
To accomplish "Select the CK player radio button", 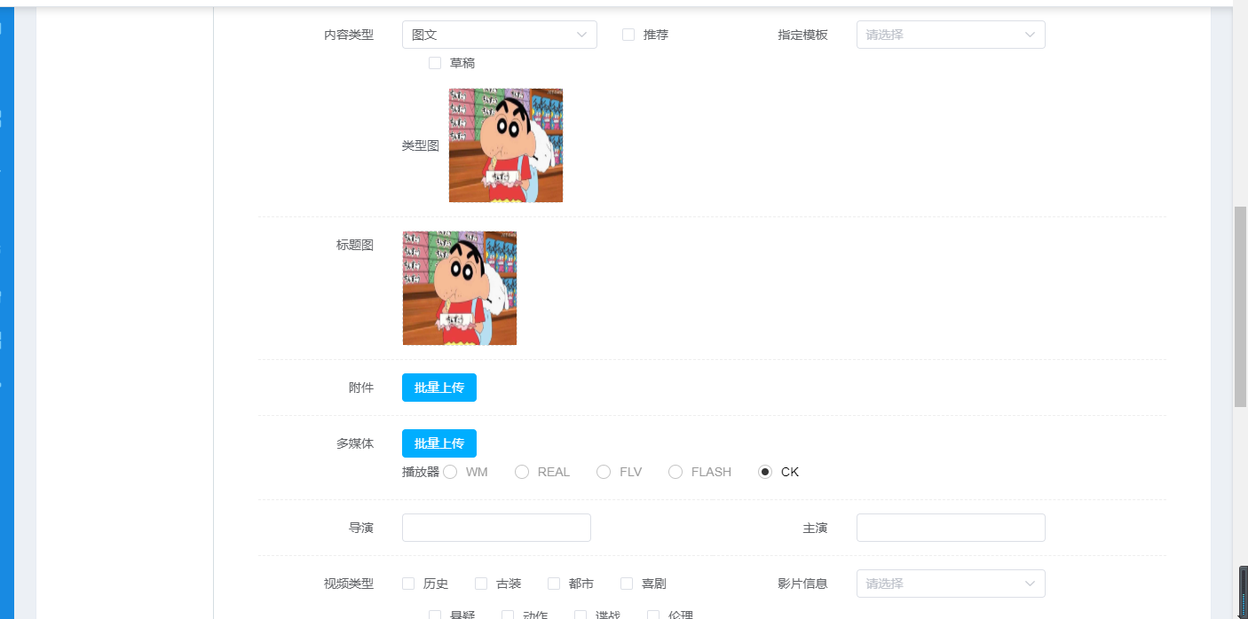I will coord(765,472).
